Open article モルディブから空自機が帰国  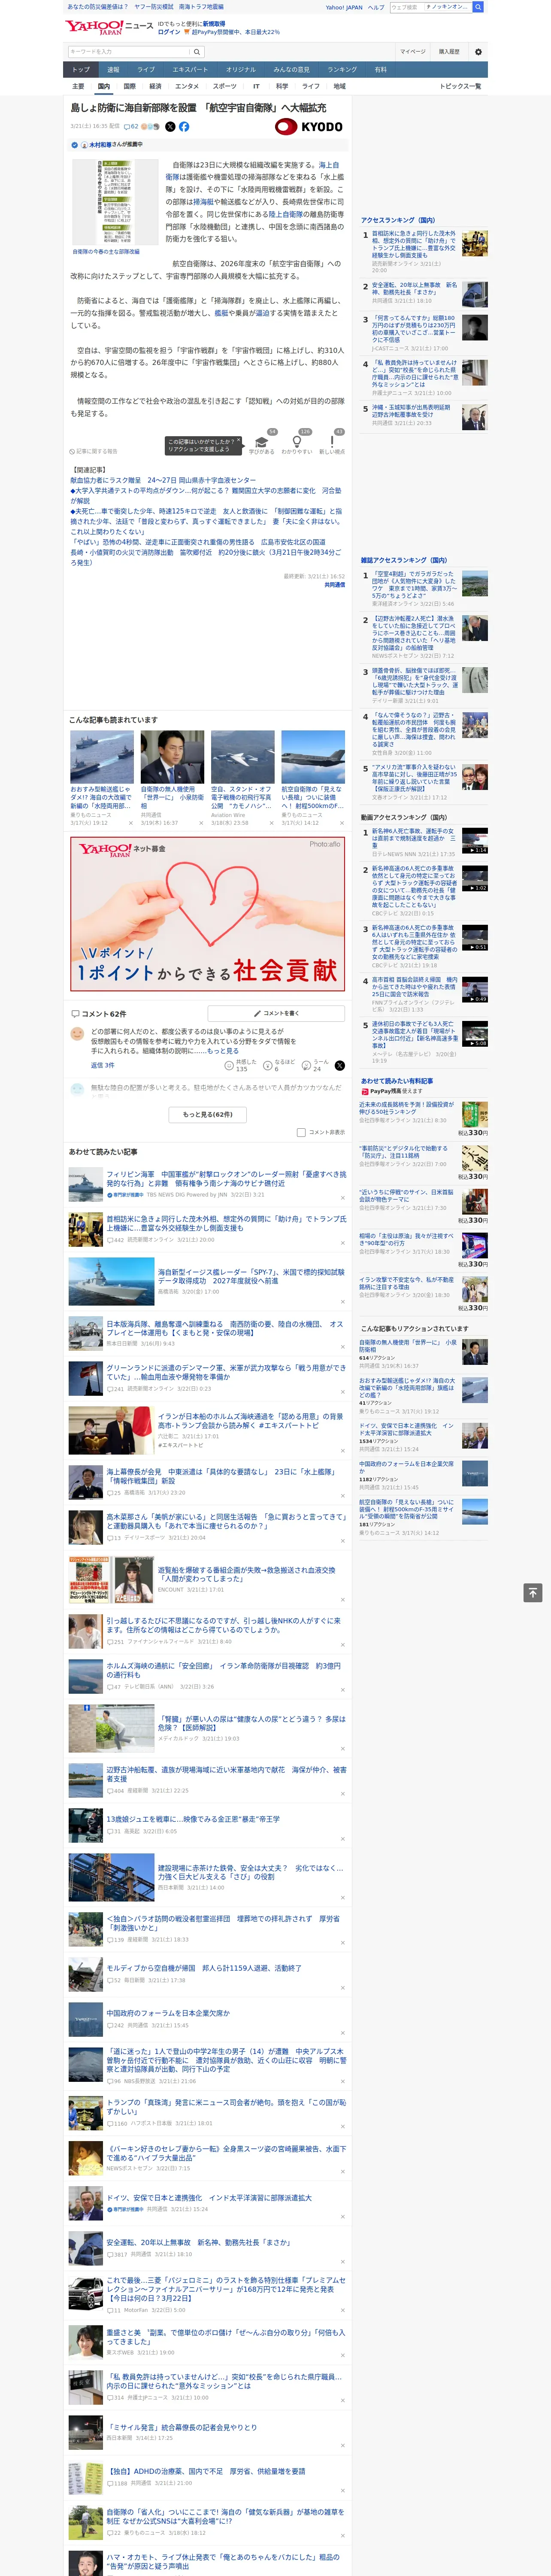click(204, 1968)
